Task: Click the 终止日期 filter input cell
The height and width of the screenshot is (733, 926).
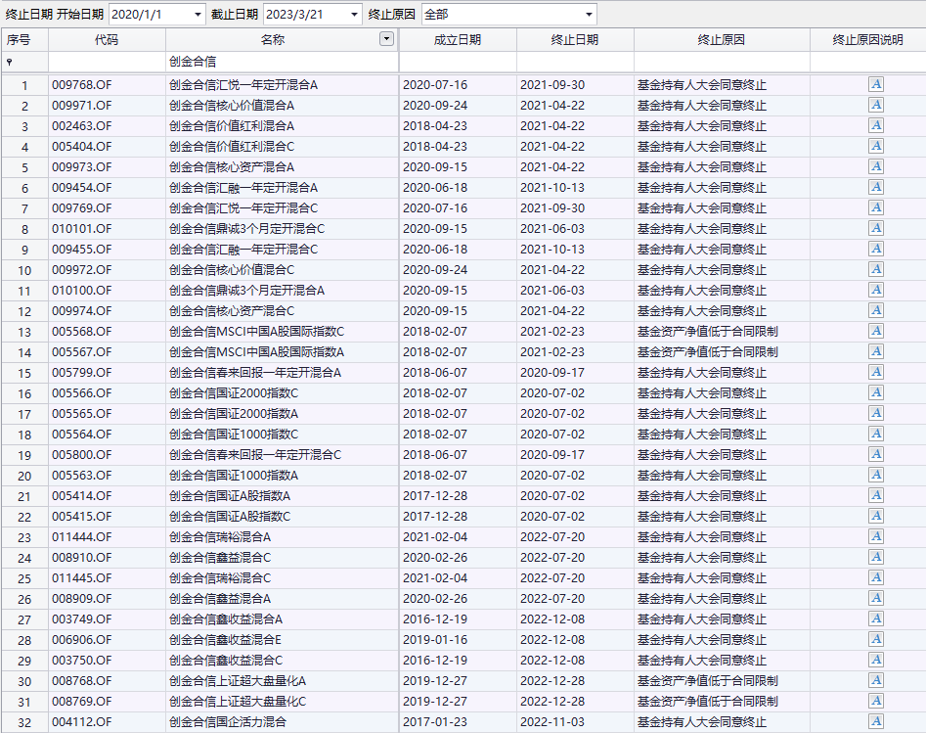Action: [x=575, y=62]
